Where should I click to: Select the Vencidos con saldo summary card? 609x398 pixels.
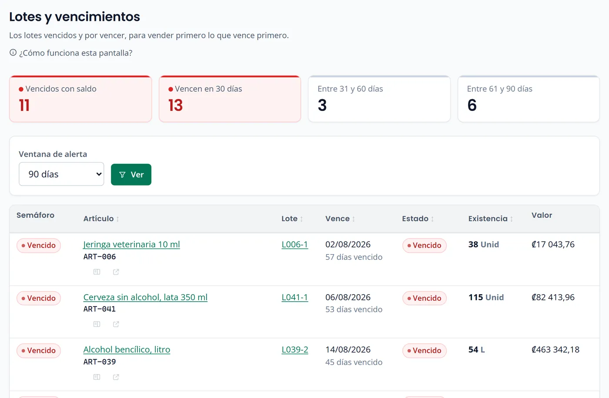[80, 99]
